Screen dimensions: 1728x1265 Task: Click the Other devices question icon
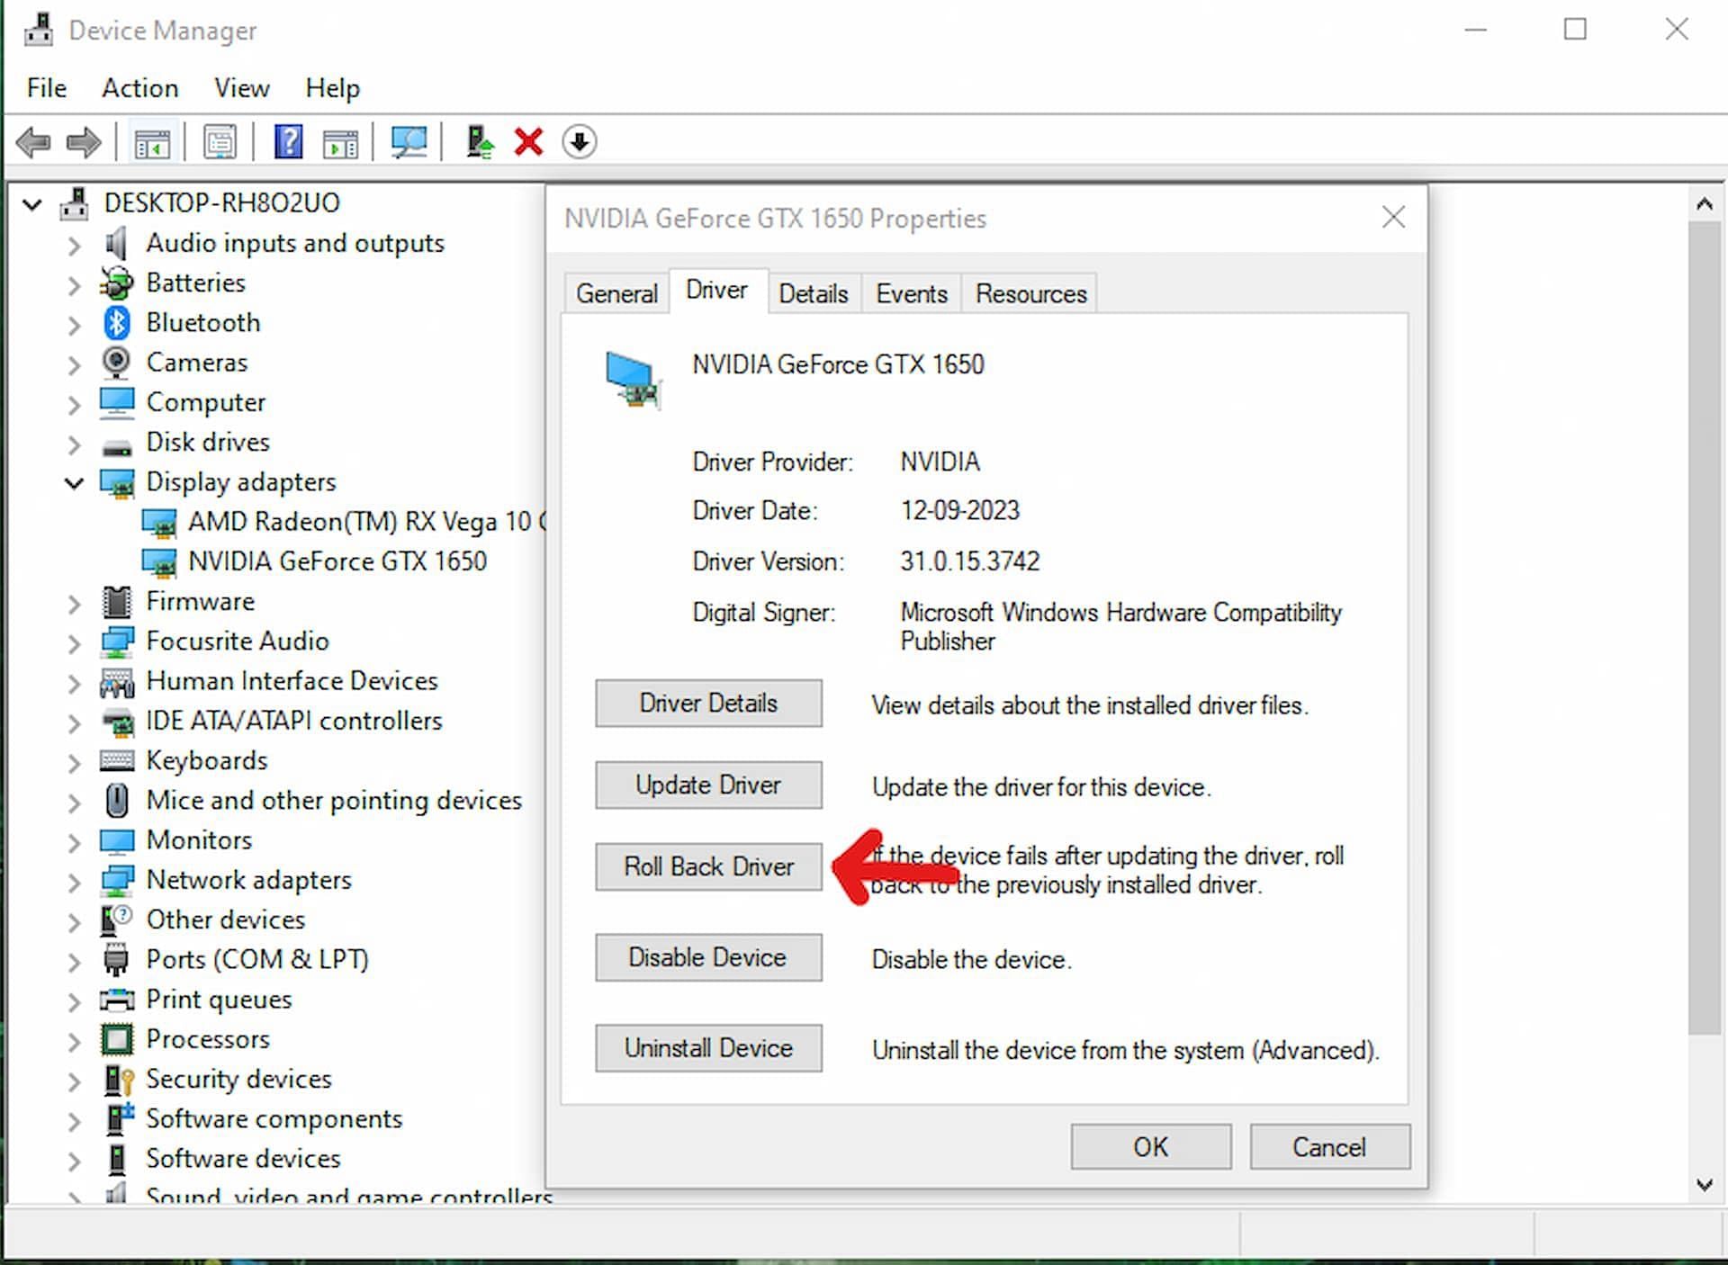coord(116,920)
